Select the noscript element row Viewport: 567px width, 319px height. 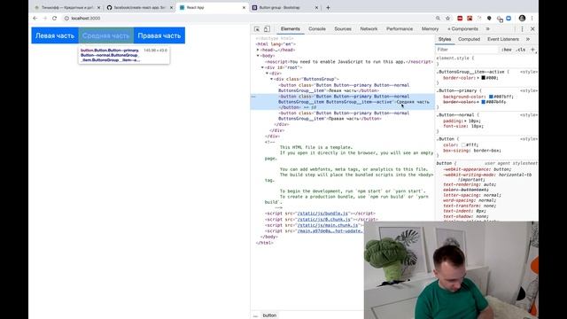click(x=343, y=62)
